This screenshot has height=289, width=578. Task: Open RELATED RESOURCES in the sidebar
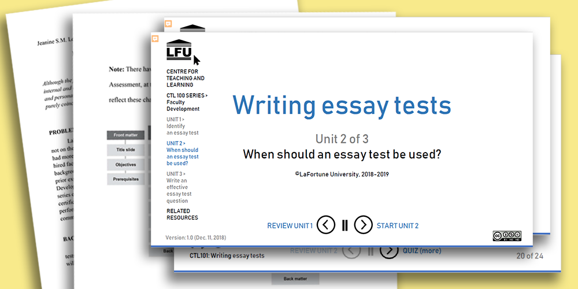182,214
